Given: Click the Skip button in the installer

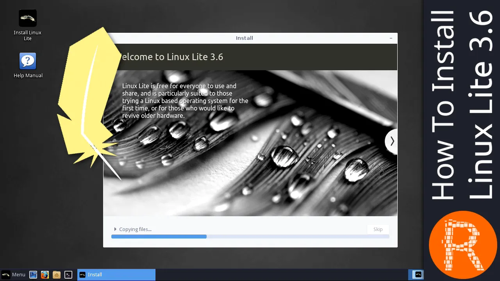Looking at the screenshot, I should click(378, 229).
